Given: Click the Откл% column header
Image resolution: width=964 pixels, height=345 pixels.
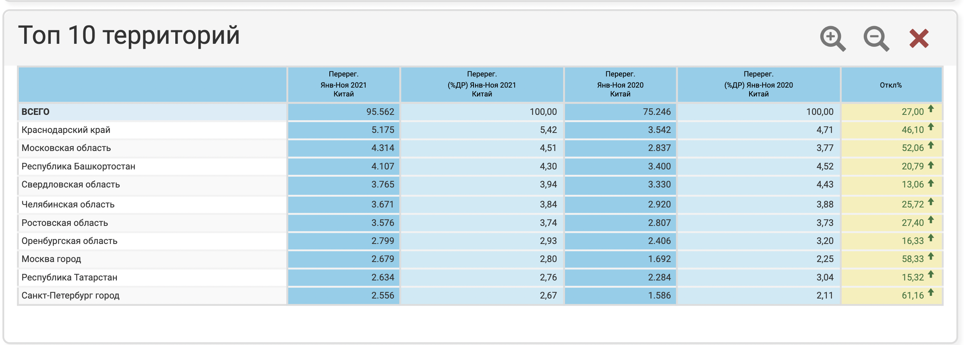Looking at the screenshot, I should tap(891, 85).
